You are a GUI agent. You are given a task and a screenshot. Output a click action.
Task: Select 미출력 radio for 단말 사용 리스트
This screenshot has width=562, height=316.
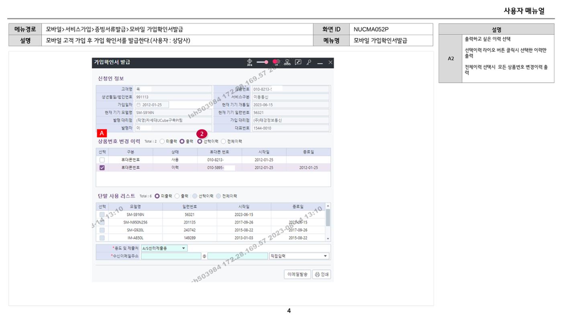(157, 196)
